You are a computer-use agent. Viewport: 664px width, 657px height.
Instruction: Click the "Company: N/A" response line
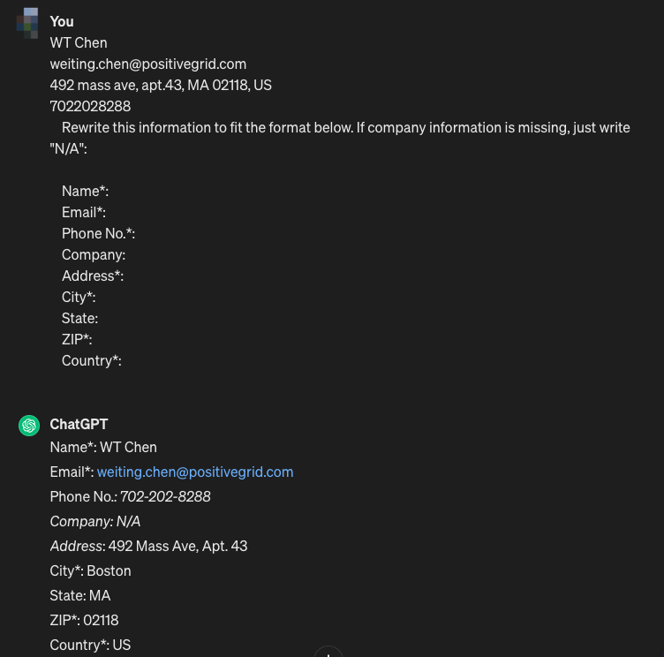95,521
